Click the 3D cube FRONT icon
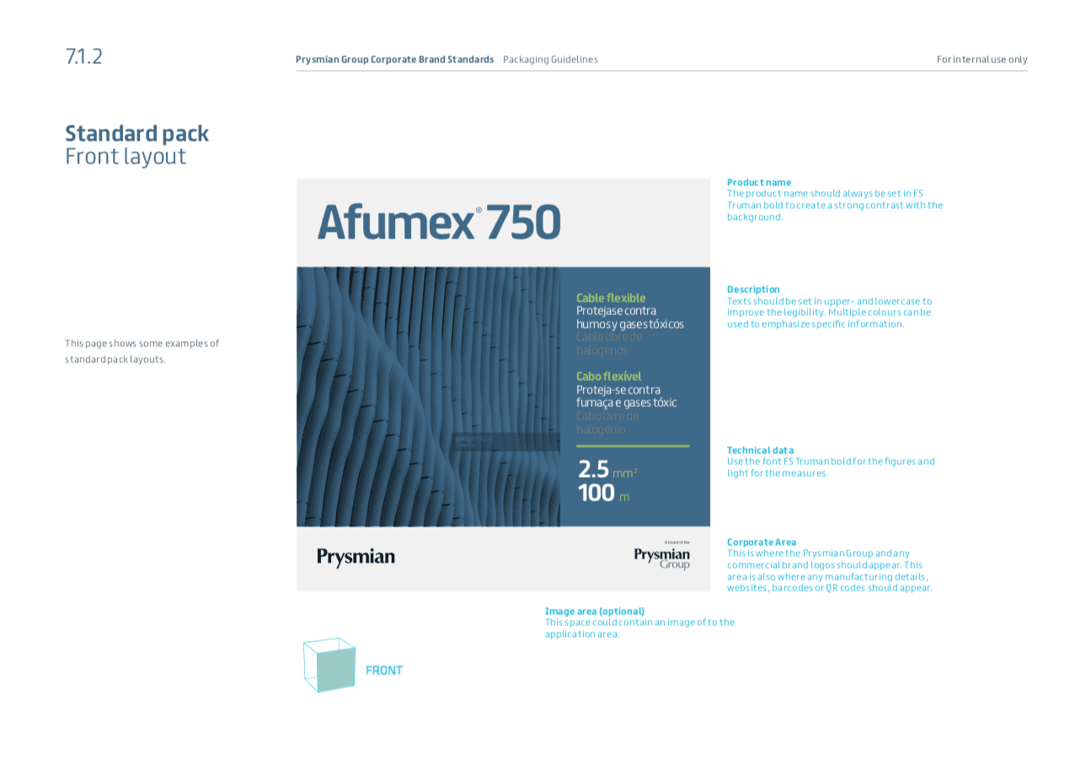The image size is (1075, 760). 329,665
